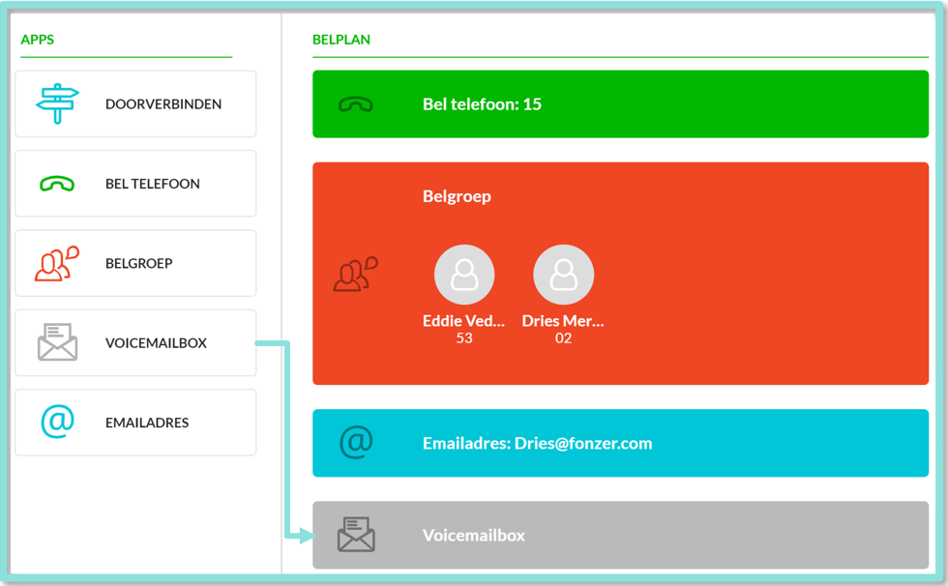The height and width of the screenshot is (586, 948).
Task: Click the name Eddie Ved... label
Action: 463,321
